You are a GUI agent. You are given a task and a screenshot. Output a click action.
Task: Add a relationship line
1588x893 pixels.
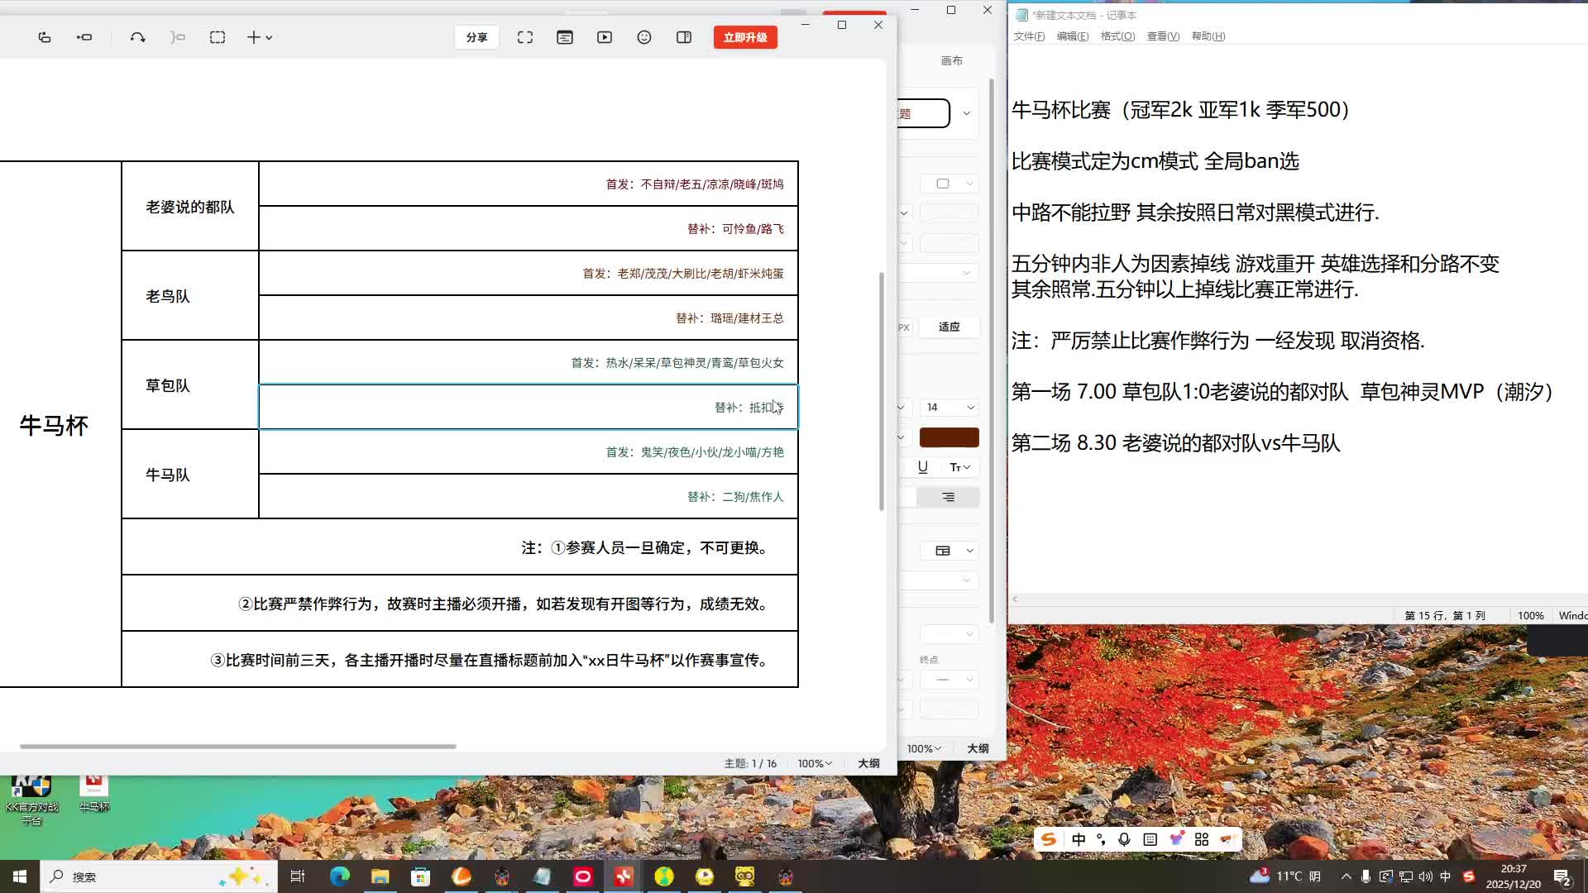pyautogui.click(x=137, y=37)
